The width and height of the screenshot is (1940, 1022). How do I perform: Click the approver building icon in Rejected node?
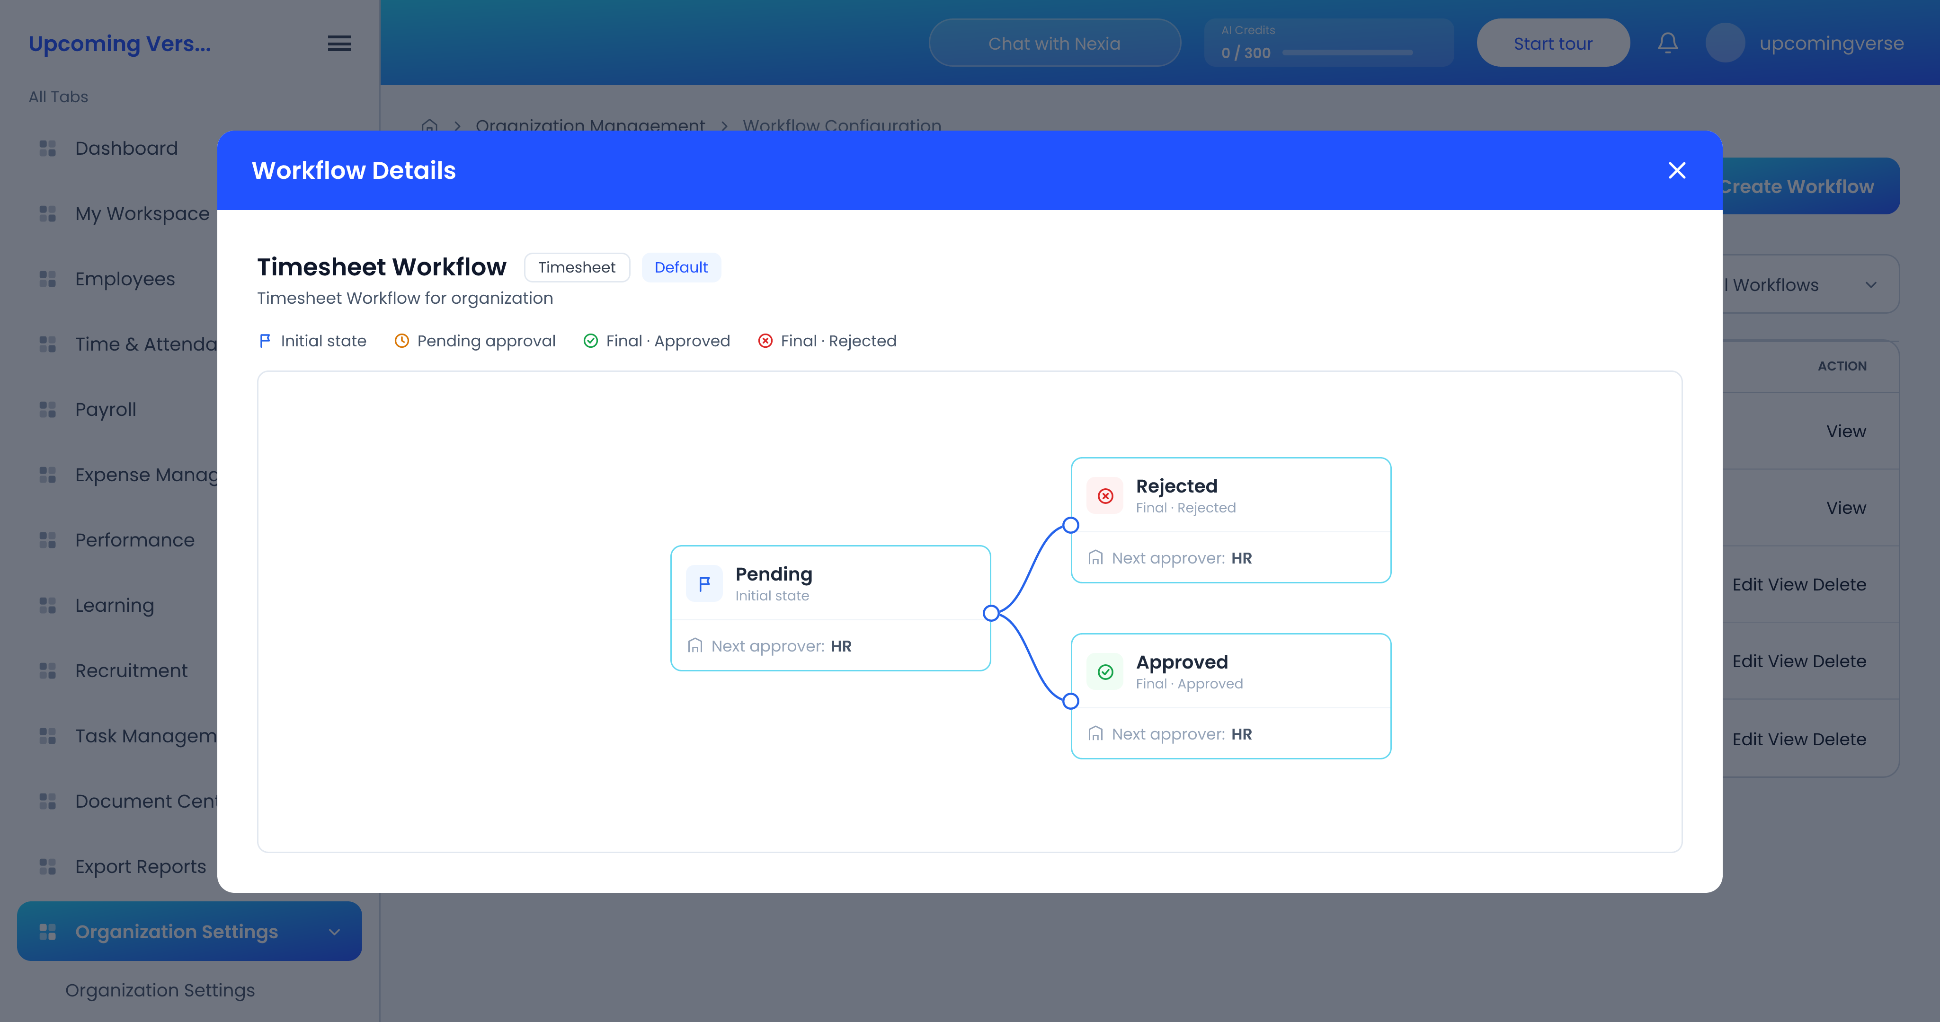1096,558
